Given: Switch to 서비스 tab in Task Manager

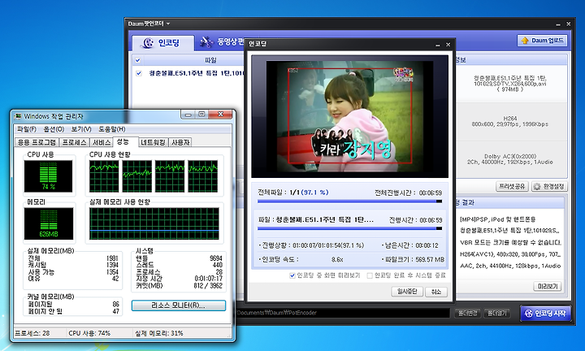Looking at the screenshot, I should point(101,142).
